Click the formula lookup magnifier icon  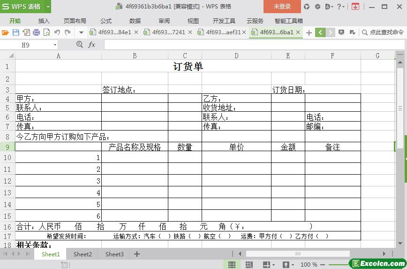pos(80,45)
